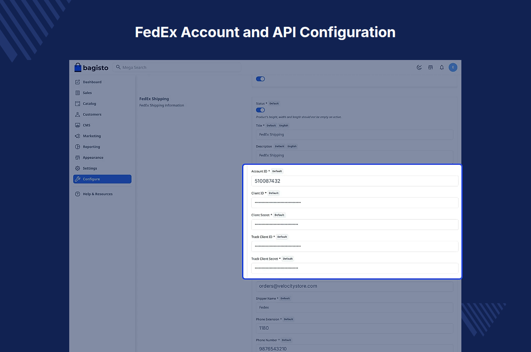Open Help & Resources link
The height and width of the screenshot is (352, 531).
[x=102, y=194]
